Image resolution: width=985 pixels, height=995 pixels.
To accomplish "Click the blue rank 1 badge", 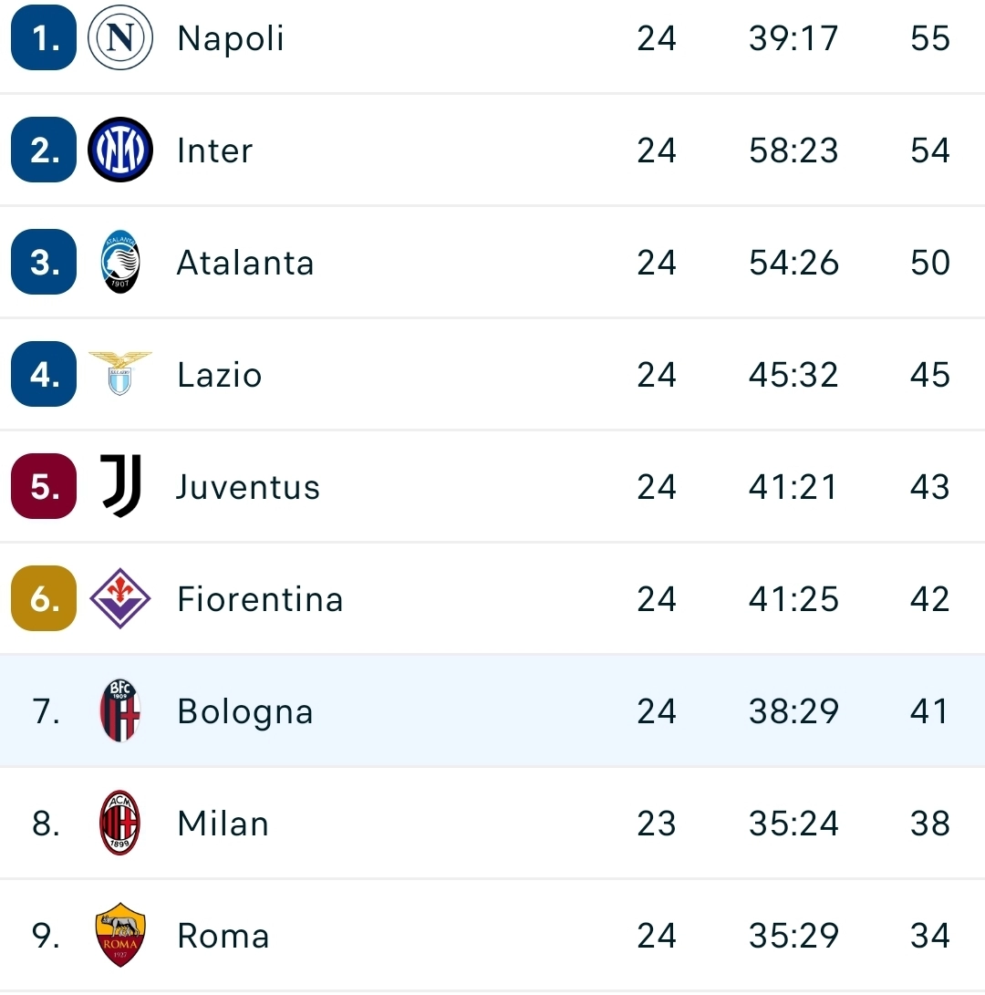I will tap(44, 37).
